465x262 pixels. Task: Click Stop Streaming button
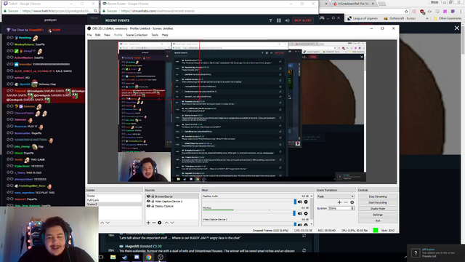378,196
